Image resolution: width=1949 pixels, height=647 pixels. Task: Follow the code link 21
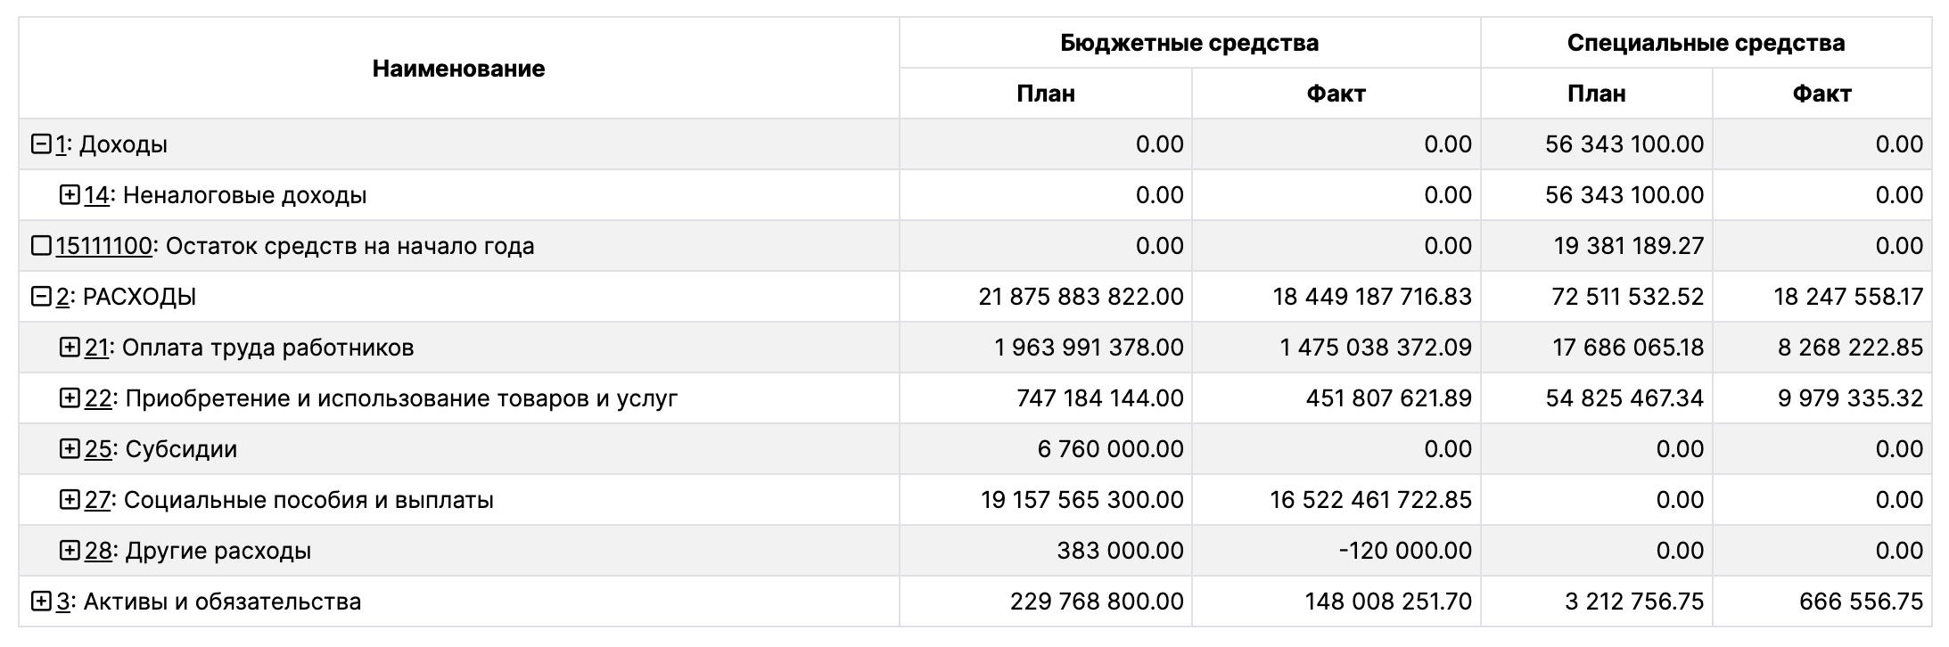coord(96,348)
